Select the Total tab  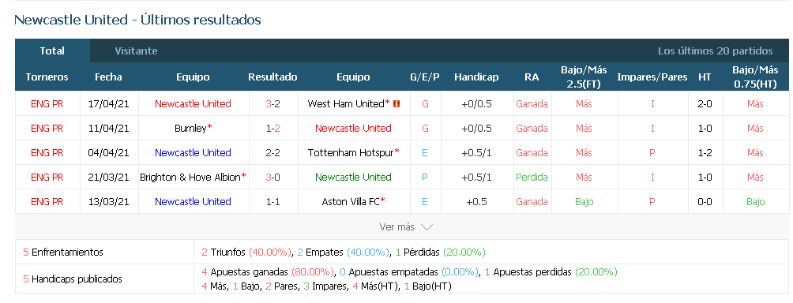click(x=52, y=51)
